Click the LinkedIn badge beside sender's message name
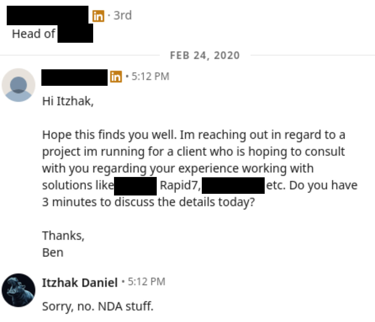The width and height of the screenshot is (375, 322). (x=116, y=77)
